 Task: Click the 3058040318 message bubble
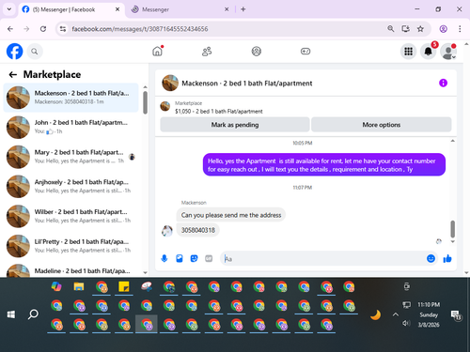point(198,230)
